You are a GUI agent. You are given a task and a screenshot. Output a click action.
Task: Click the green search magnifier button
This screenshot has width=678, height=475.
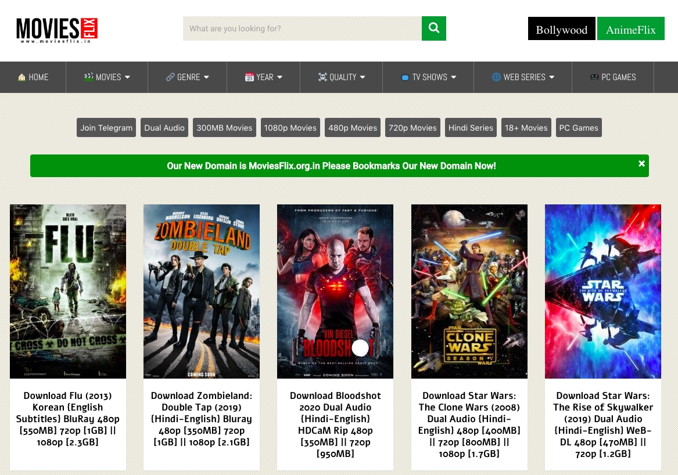coord(433,28)
